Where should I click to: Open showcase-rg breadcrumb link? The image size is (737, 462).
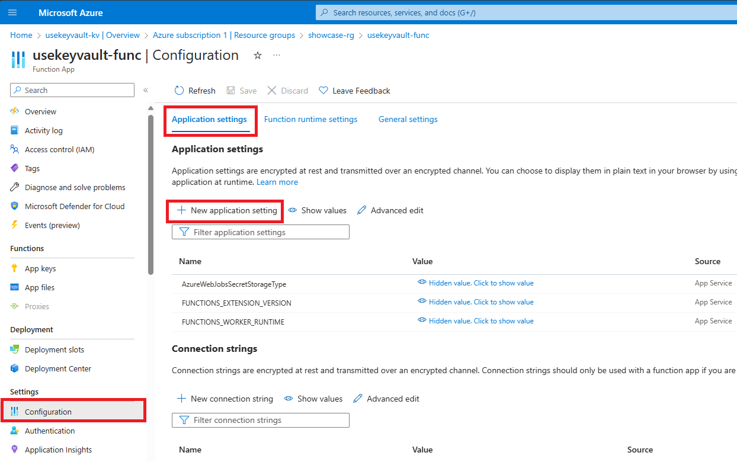[x=331, y=35]
